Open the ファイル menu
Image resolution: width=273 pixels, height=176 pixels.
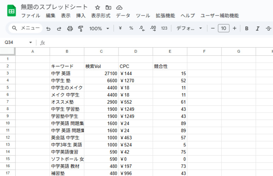(31, 16)
